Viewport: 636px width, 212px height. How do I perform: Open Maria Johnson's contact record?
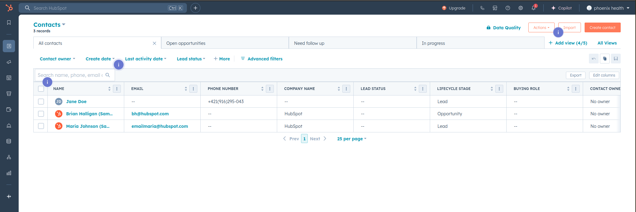pyautogui.click(x=87, y=126)
